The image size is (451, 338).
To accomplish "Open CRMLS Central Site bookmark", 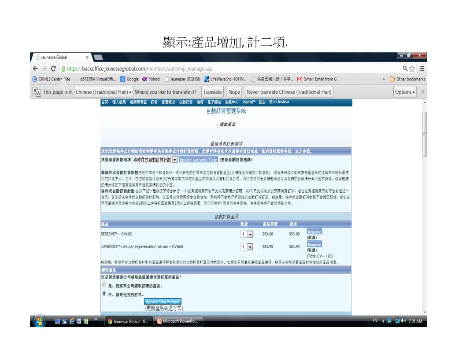I will pos(51,79).
